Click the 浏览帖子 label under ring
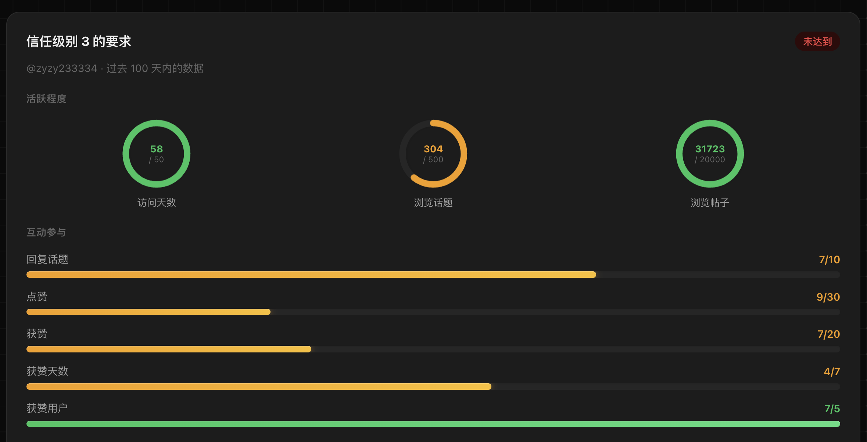This screenshot has height=442, width=867. [x=710, y=203]
